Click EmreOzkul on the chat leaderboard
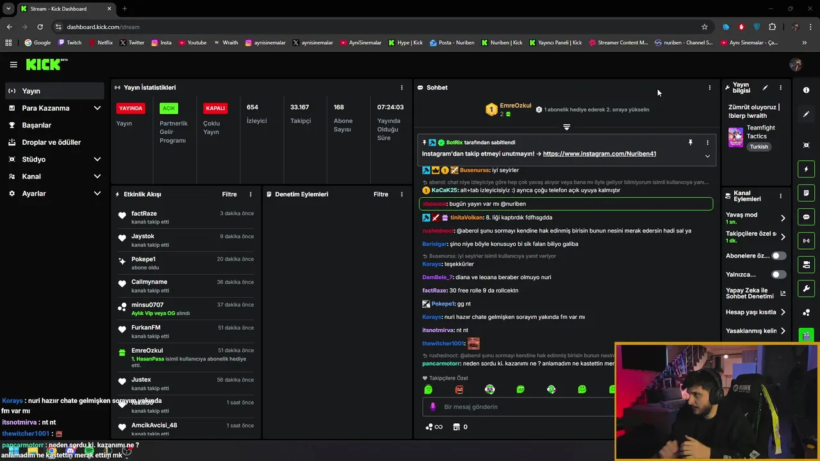Viewport: 820px width, 461px height. tap(516, 106)
